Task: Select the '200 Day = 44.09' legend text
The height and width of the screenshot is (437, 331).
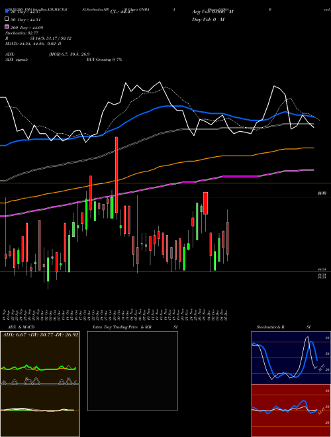Action: point(27,28)
